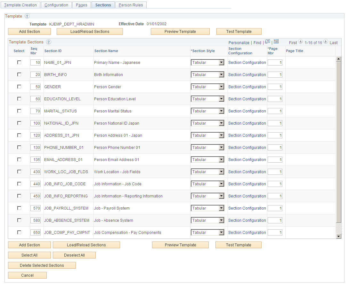Viewport: 348px width, 285px height.
Task: Click the Preview Template button
Action: coord(180,31)
